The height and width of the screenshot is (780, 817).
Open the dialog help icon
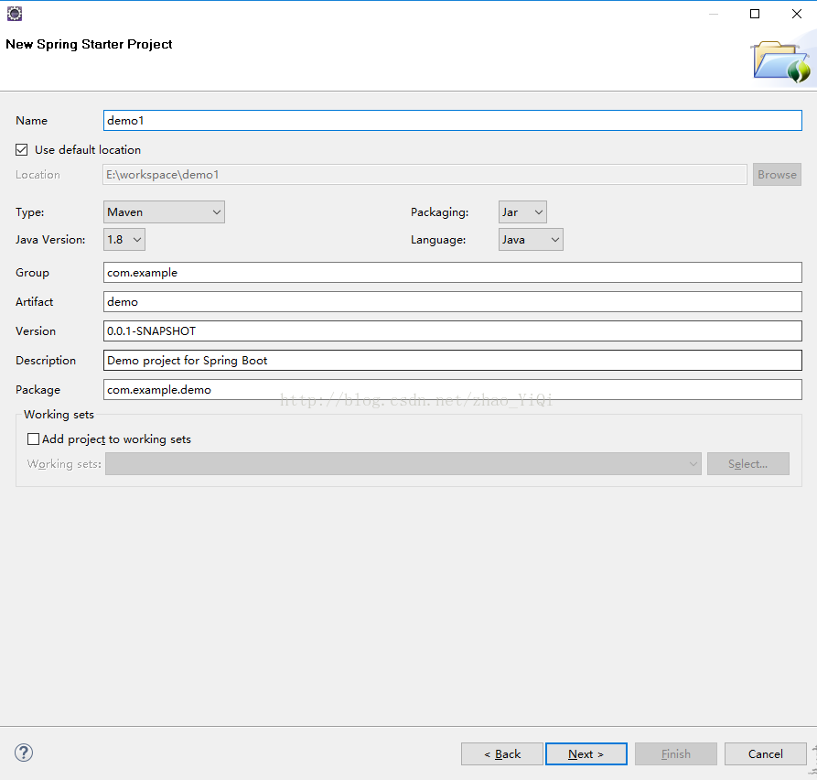coord(24,753)
